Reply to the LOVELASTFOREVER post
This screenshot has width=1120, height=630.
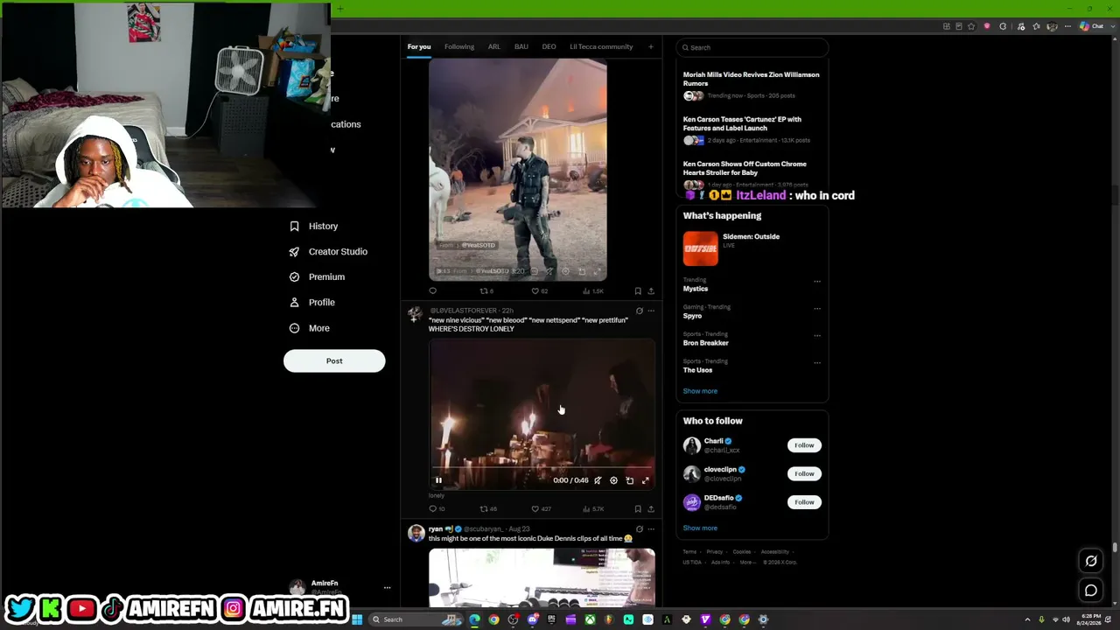tap(432, 508)
